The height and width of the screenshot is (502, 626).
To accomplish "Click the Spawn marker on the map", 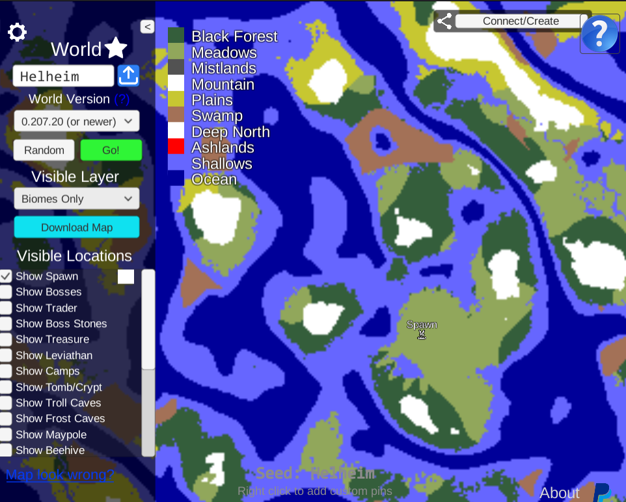I will coord(422,335).
